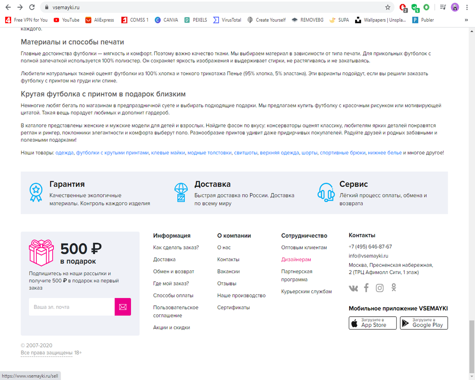
Task: Open the Wallpapers Unsplash bookmark
Action: pyautogui.click(x=380, y=20)
